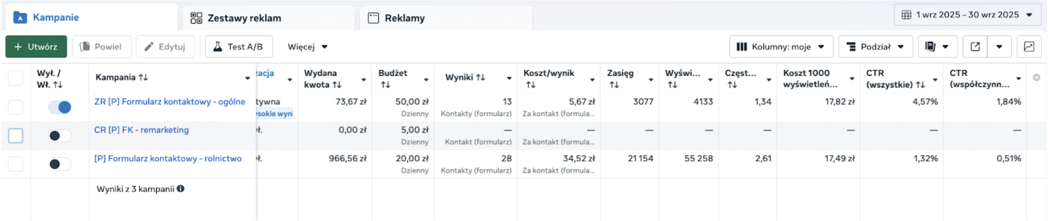
Task: Open the charts view icon
Action: point(1029,47)
